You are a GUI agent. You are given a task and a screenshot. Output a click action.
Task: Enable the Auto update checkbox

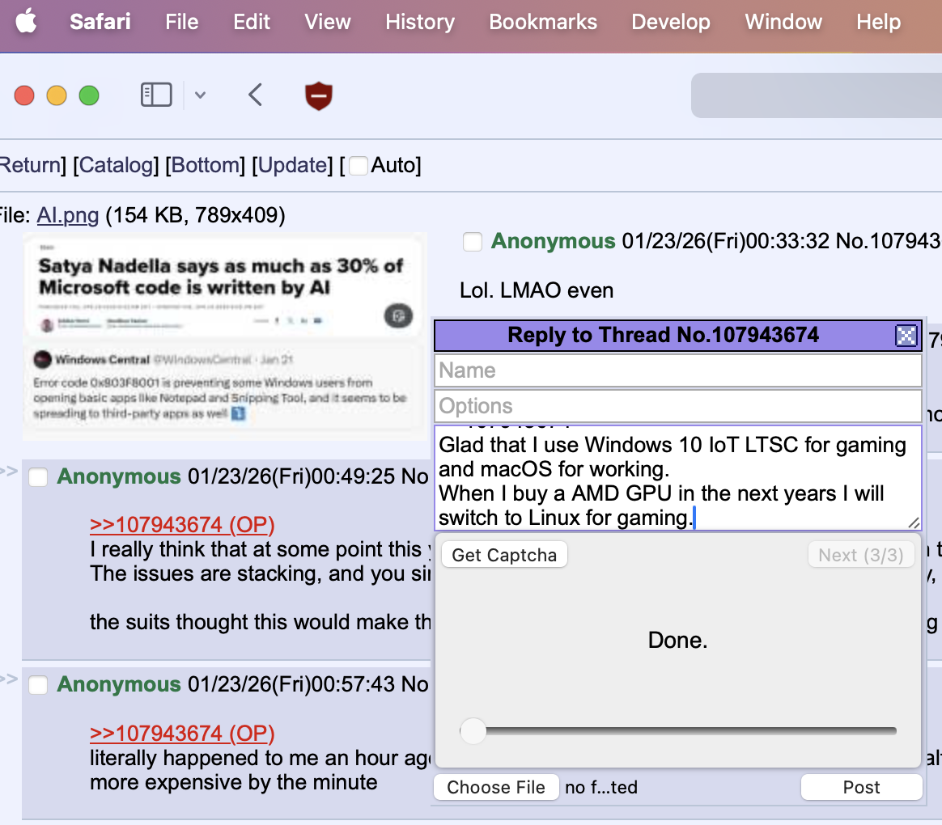358,165
